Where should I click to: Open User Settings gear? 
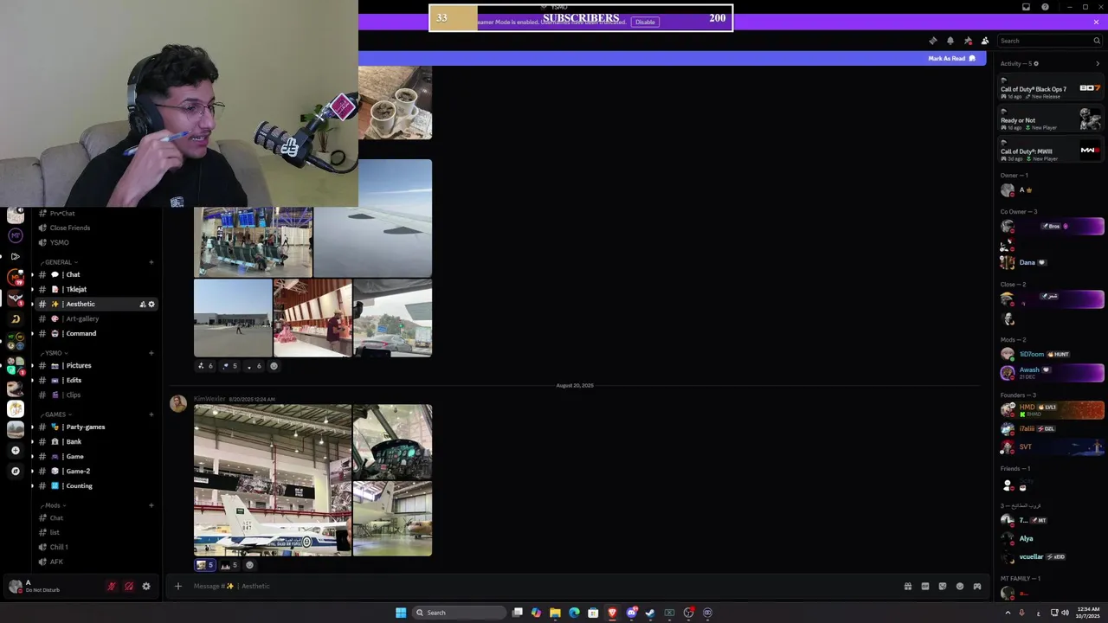click(145, 586)
